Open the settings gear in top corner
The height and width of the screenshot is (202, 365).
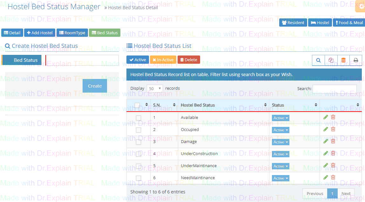[x=361, y=7]
